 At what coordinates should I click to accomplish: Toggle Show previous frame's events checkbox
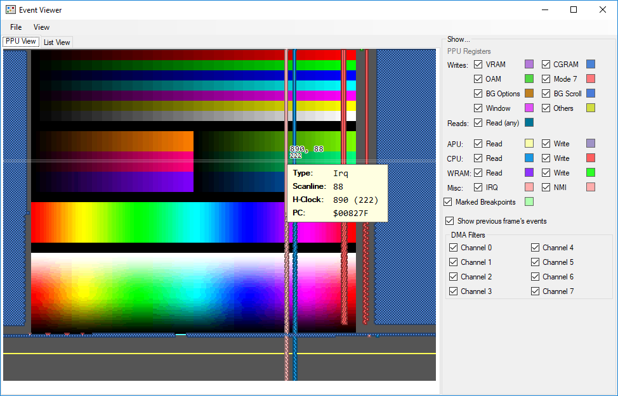pos(449,221)
